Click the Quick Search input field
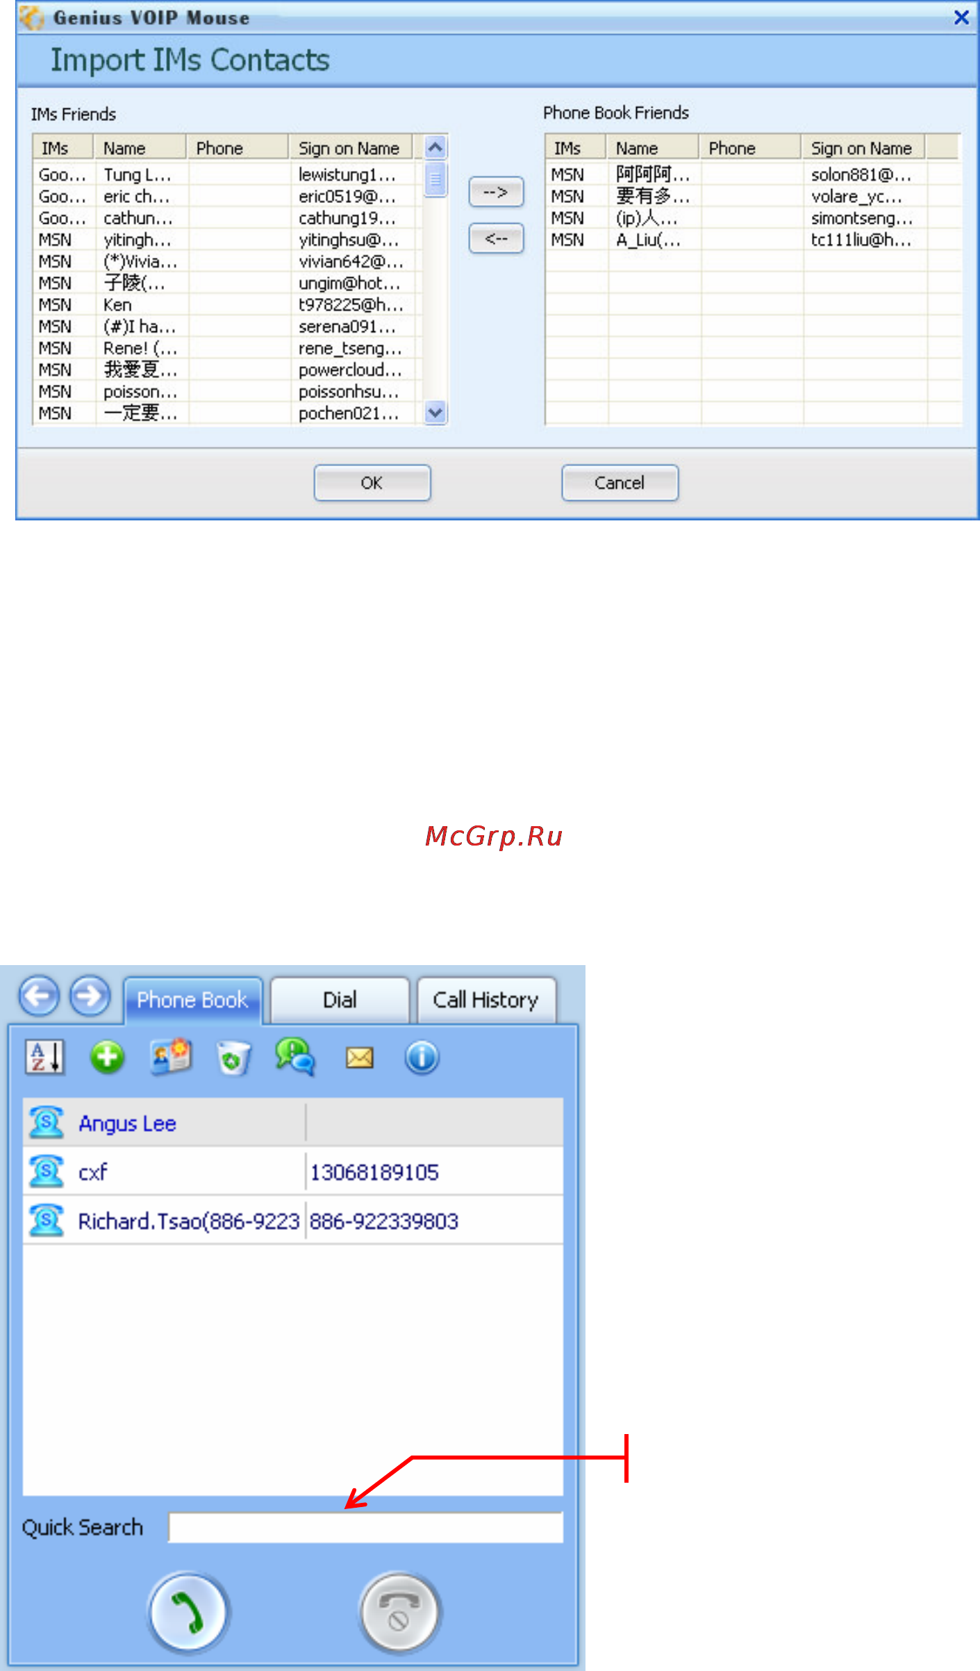Image resolution: width=980 pixels, height=1671 pixels. [365, 1526]
